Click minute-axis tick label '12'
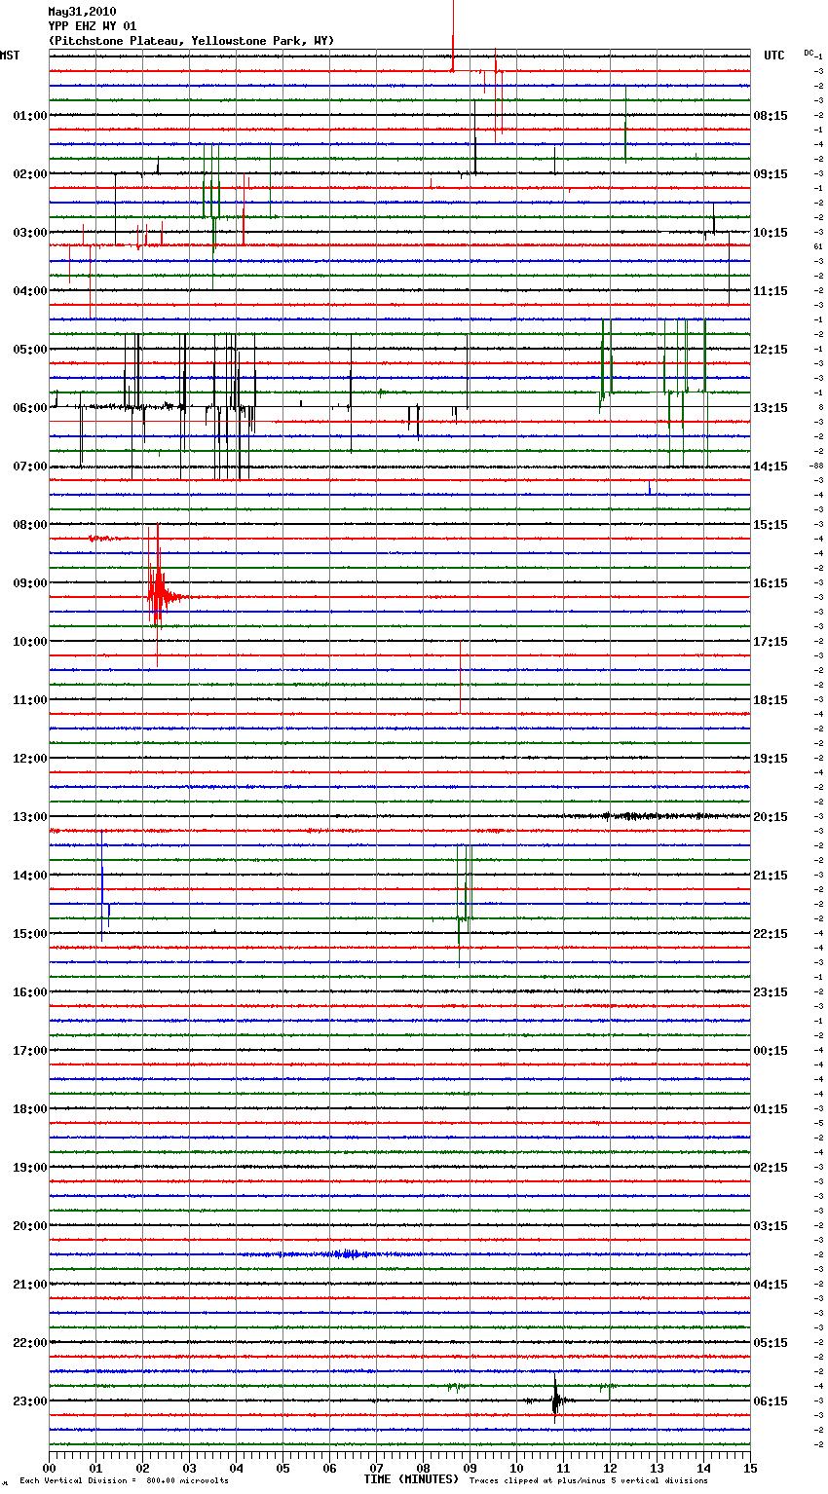This screenshot has width=828, height=1494. [x=610, y=1469]
